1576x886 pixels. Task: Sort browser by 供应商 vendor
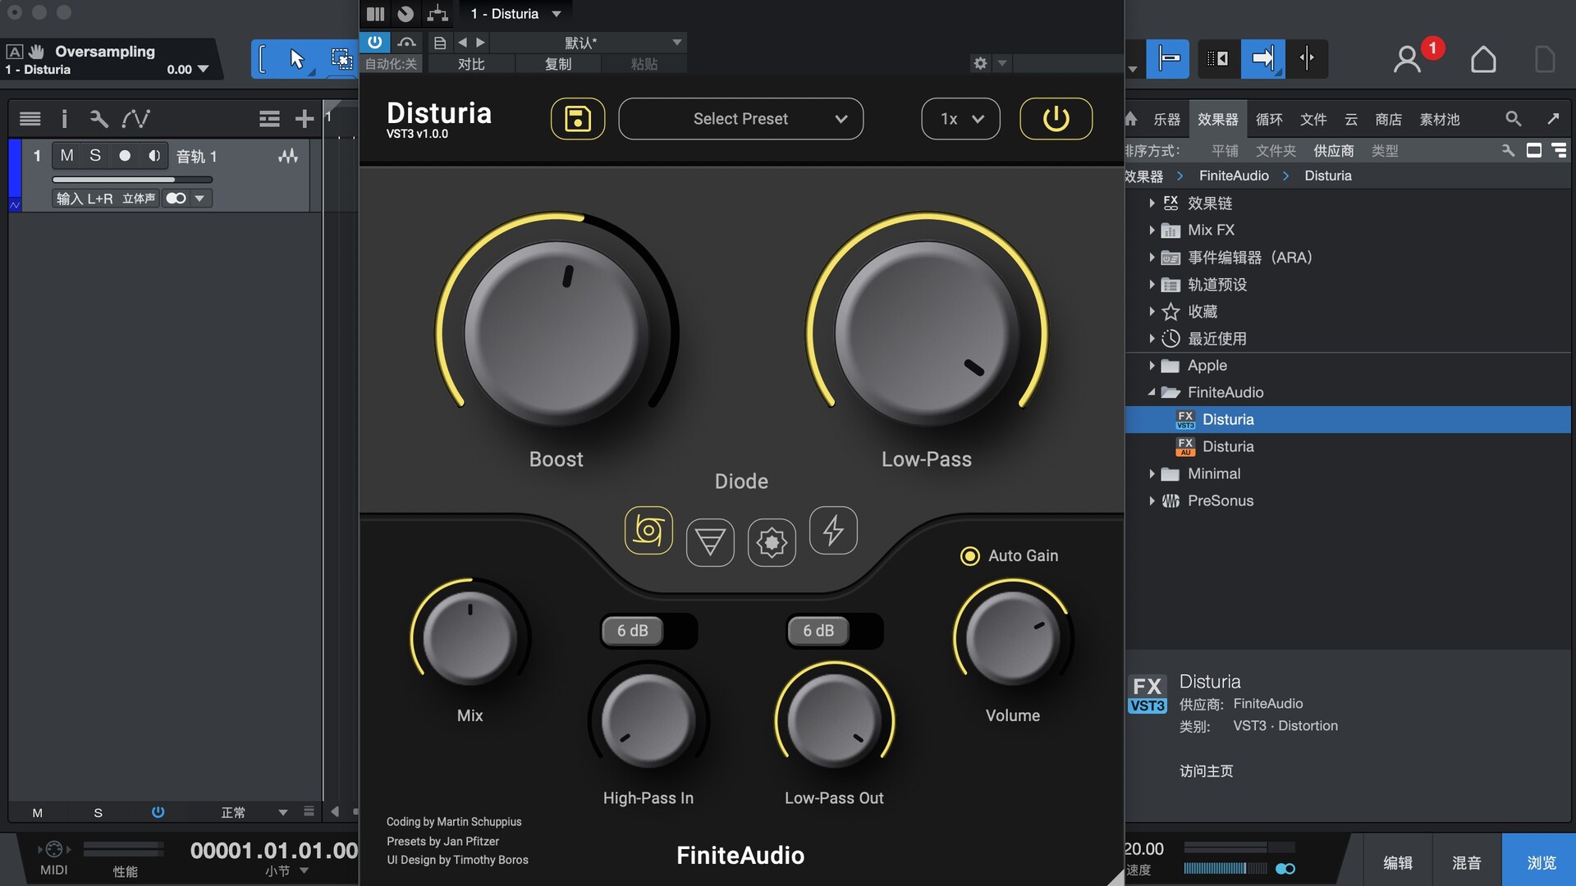coord(1334,151)
